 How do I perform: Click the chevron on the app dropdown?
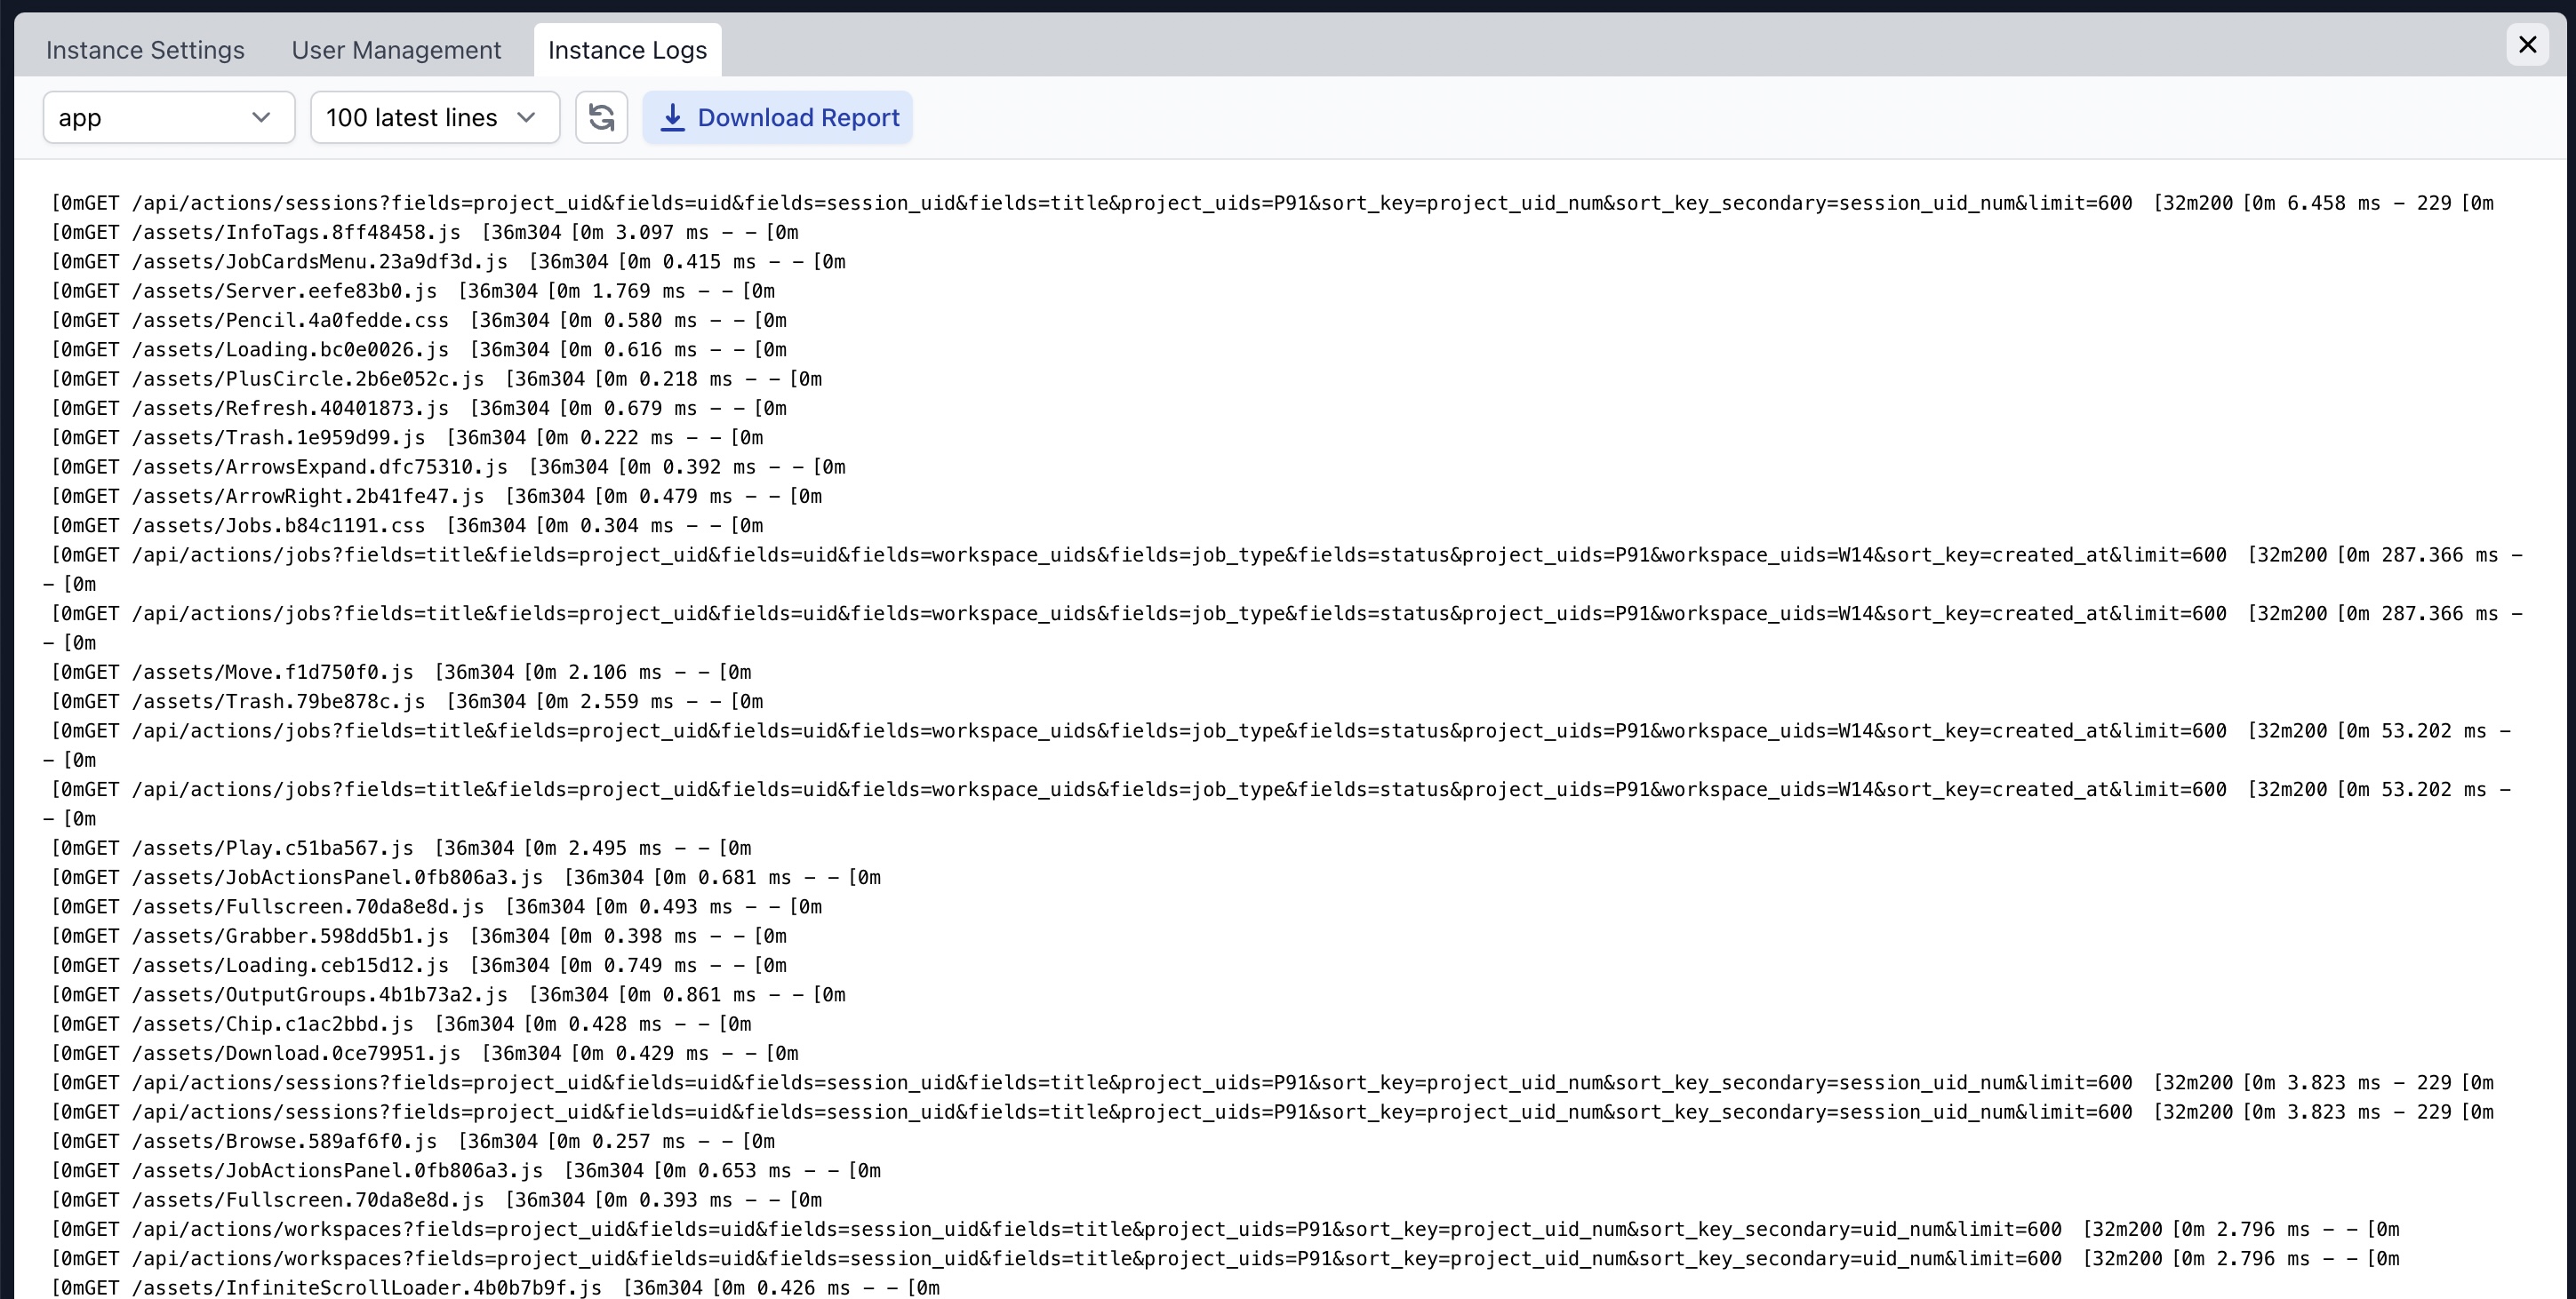click(x=261, y=118)
